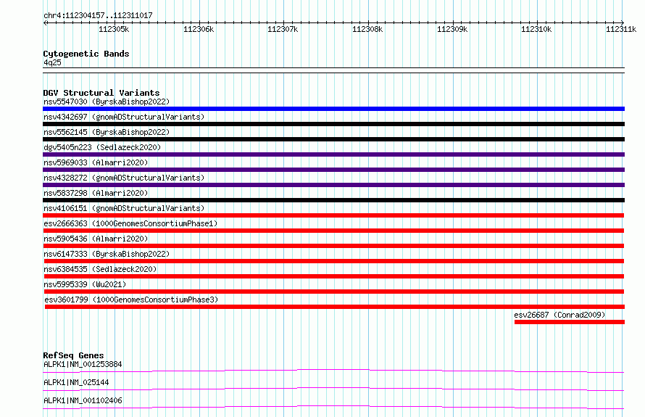Click the 112306k ruler position label
The width and height of the screenshot is (645, 417).
click(x=199, y=29)
